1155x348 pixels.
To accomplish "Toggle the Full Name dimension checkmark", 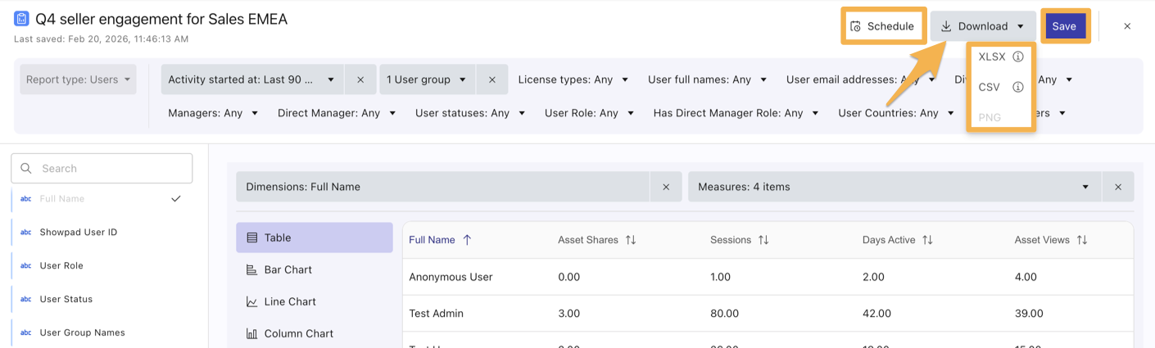I will 175,199.
